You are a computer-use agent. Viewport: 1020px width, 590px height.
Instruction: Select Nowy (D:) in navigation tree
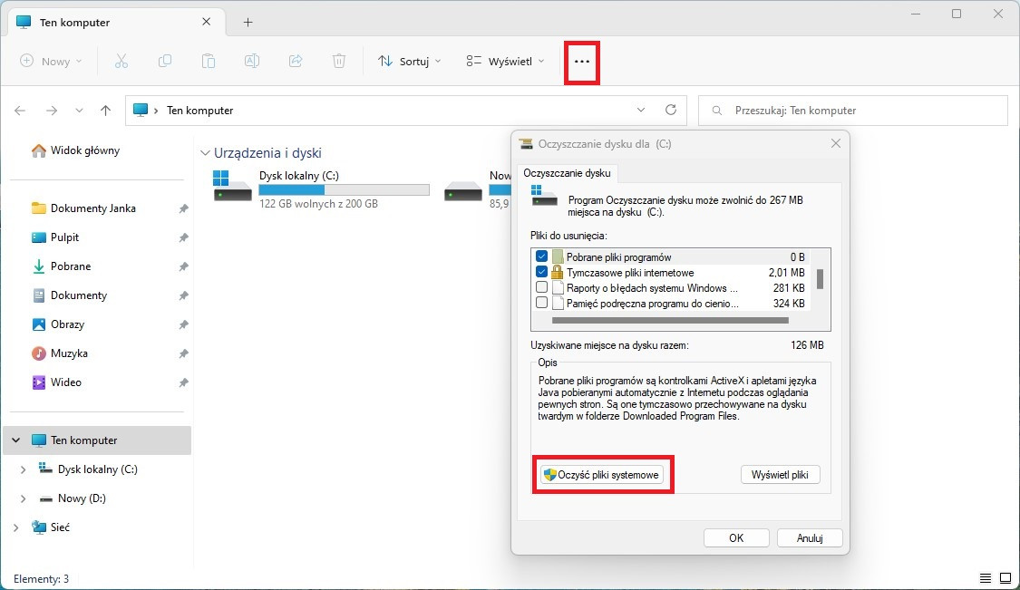click(73, 498)
